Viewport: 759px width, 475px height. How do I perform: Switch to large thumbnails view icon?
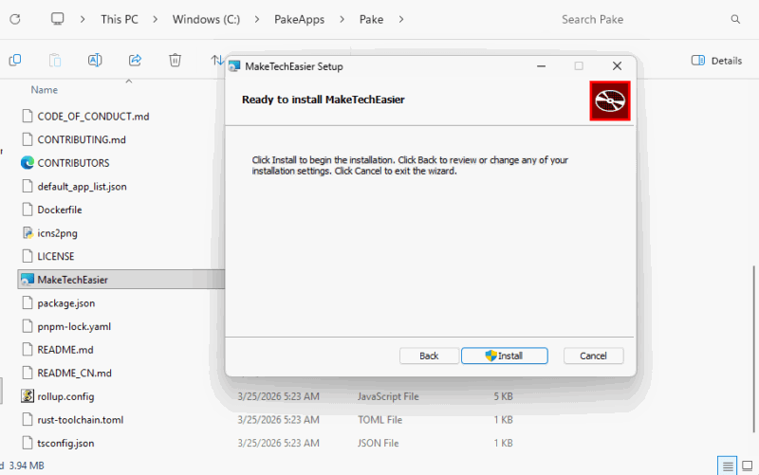tap(748, 466)
